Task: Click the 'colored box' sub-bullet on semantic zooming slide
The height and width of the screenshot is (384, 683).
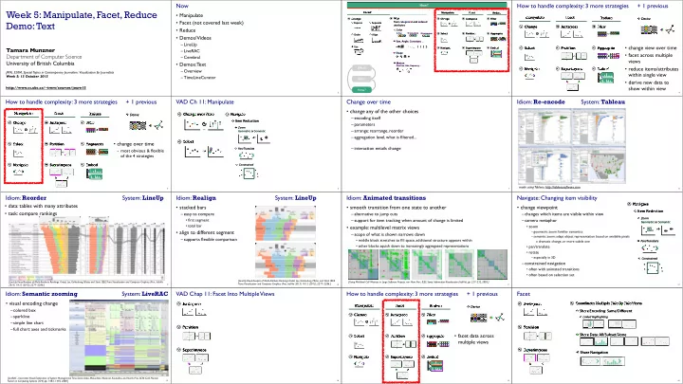Action: point(23,310)
